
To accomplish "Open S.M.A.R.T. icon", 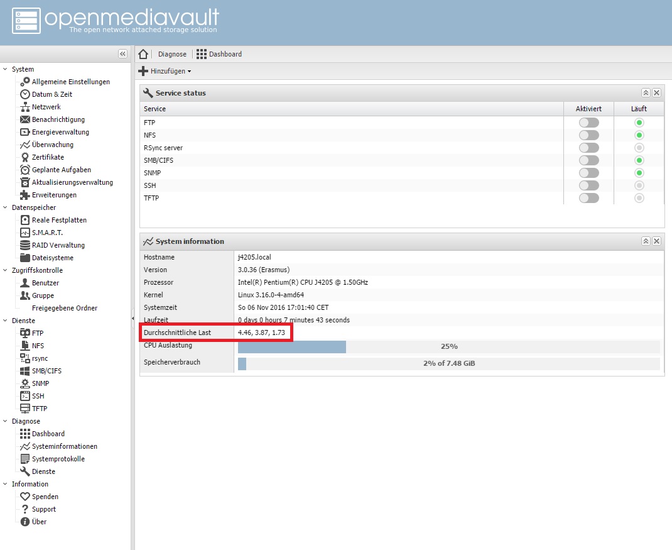I will [25, 233].
